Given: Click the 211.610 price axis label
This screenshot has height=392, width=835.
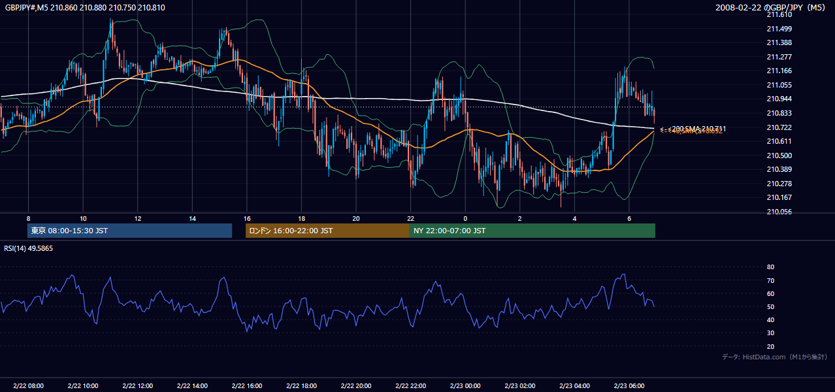Looking at the screenshot, I should pyautogui.click(x=779, y=14).
